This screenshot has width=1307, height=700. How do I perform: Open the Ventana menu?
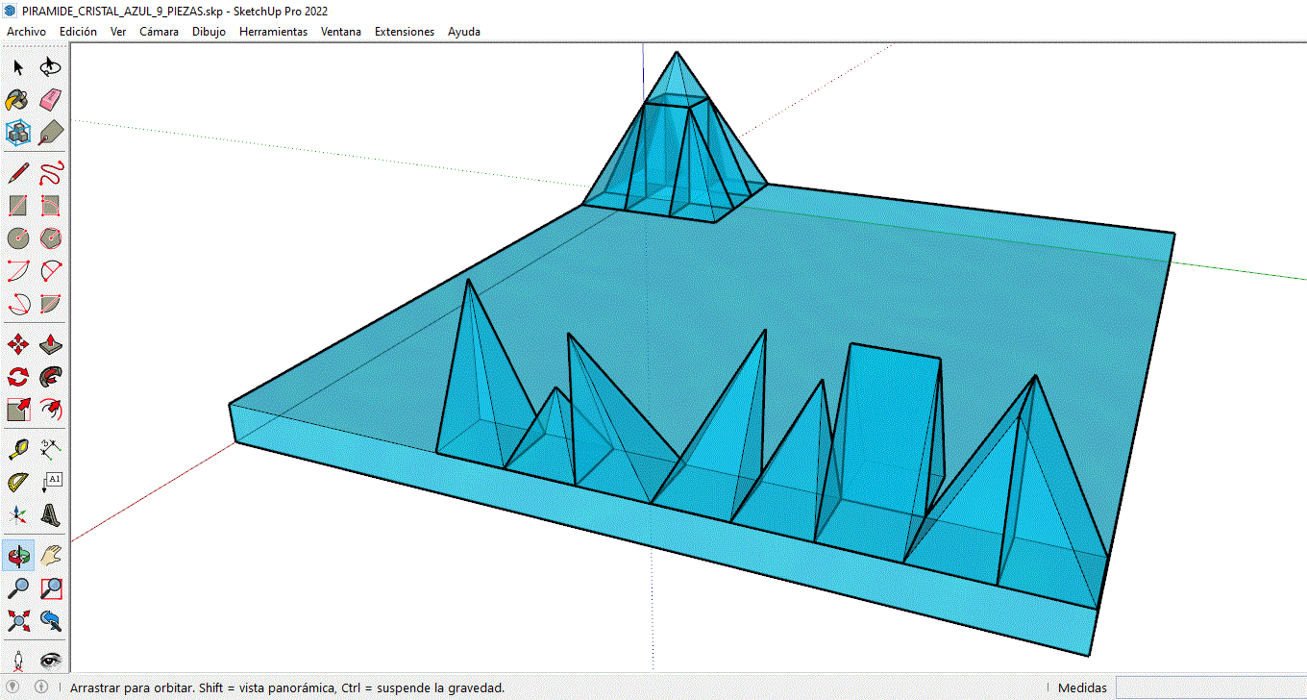[x=341, y=32]
